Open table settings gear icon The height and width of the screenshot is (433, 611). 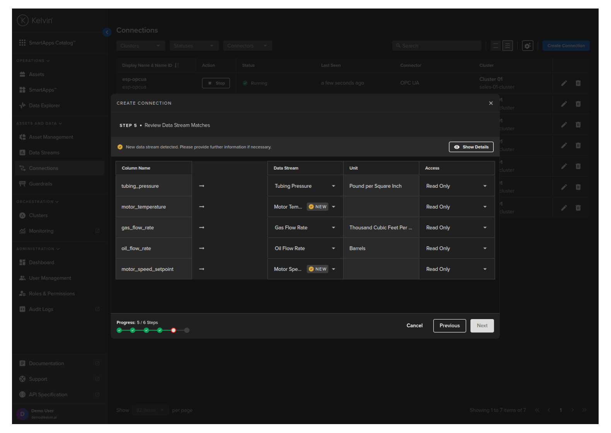point(527,46)
